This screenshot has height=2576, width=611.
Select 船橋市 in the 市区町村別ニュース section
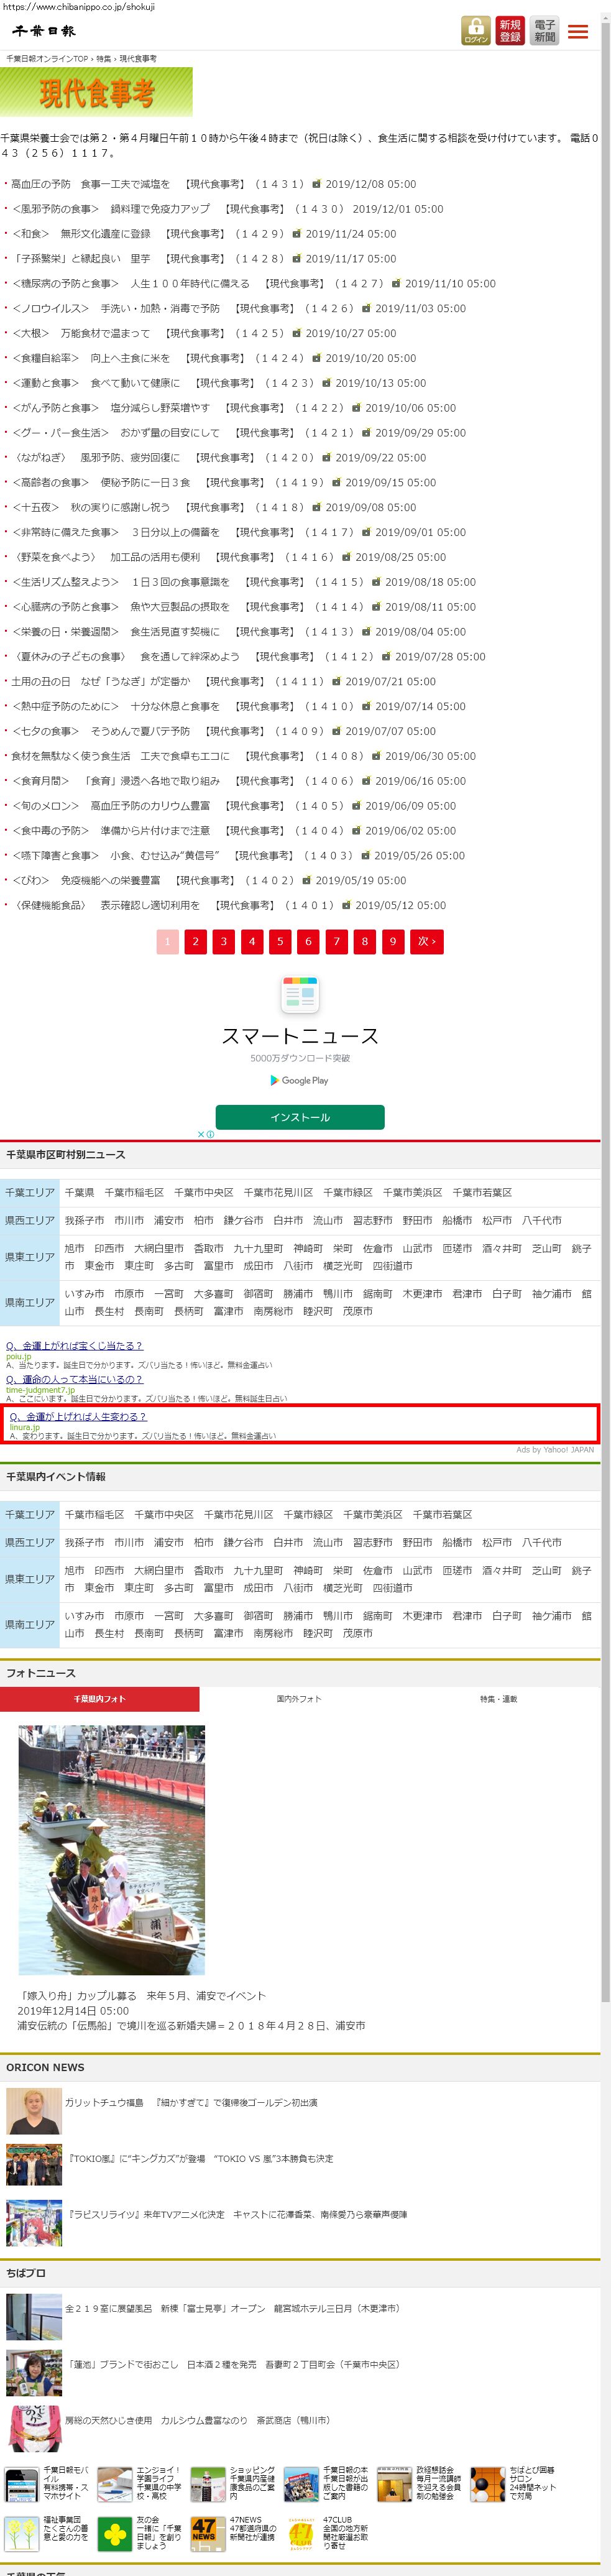(x=457, y=1220)
